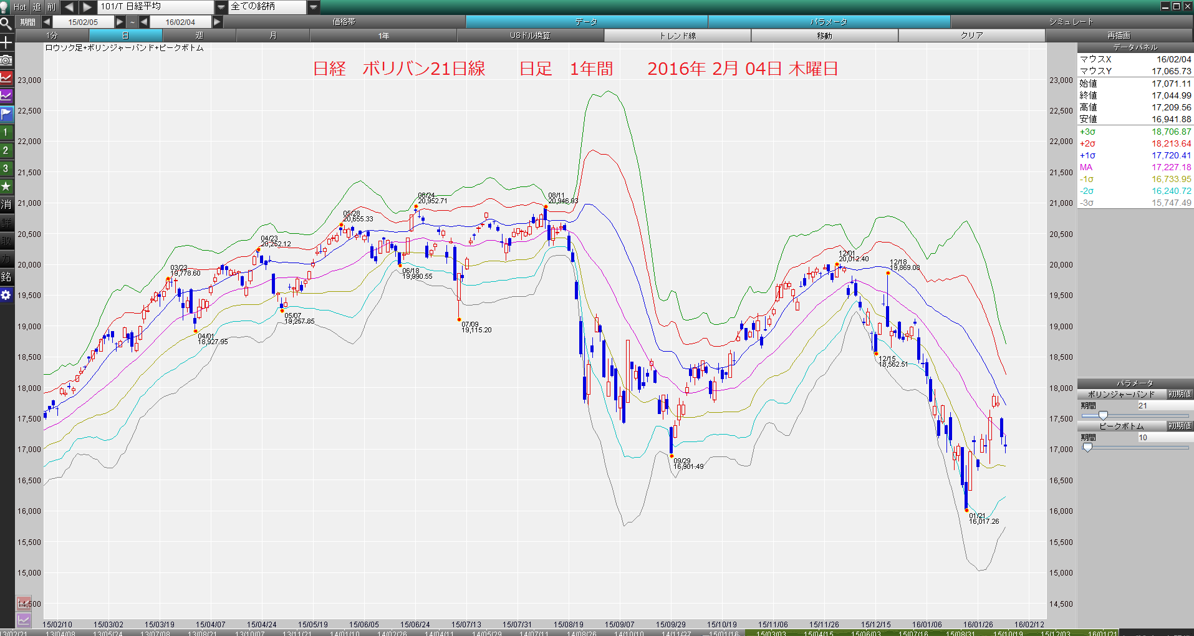The image size is (1194, 636).
Task: Switch to the パラメータ tab
Action: tap(829, 22)
